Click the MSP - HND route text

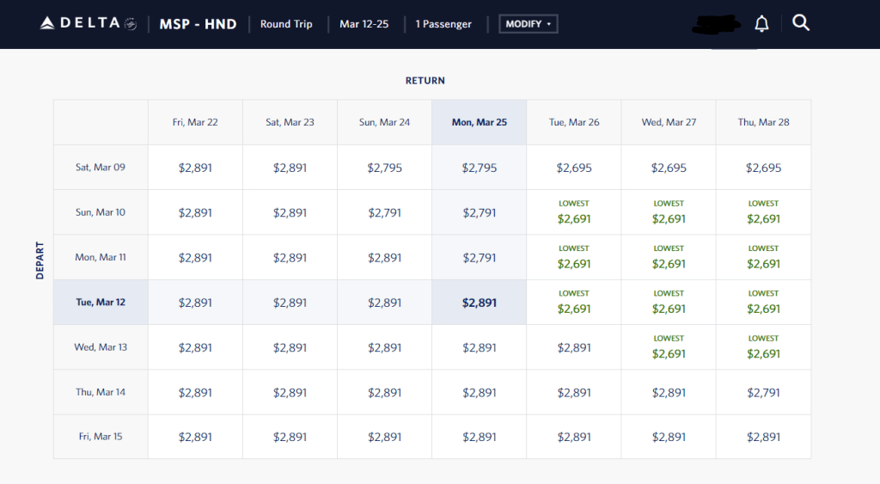[x=198, y=24]
